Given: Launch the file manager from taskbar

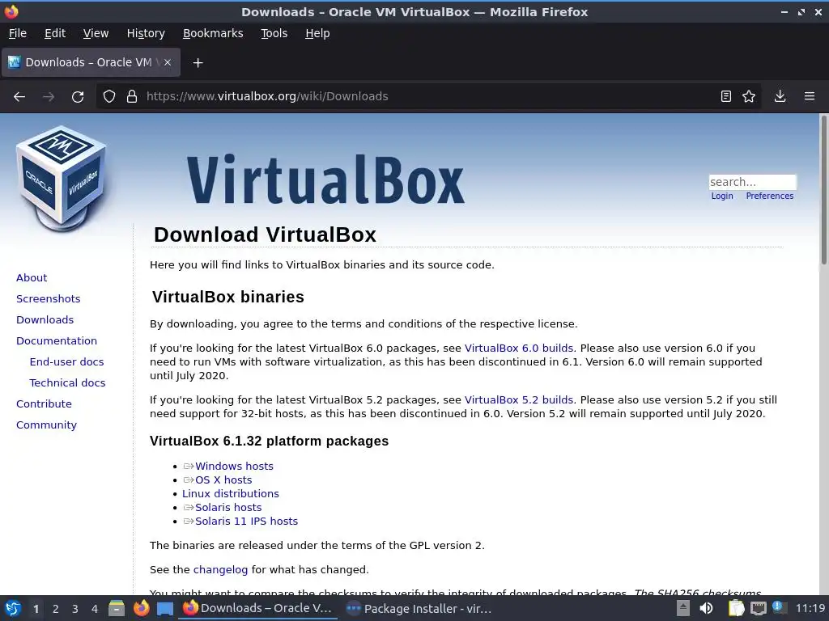Looking at the screenshot, I should point(117,608).
